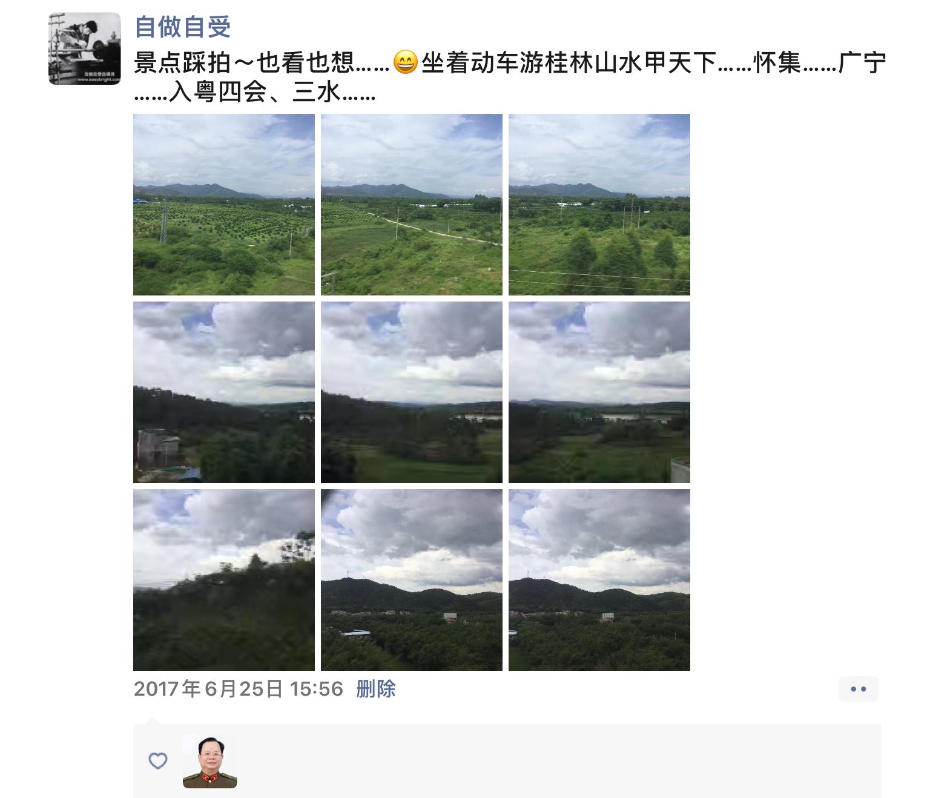Click the post timestamp 2017年6月25日 15:56
The width and height of the screenshot is (930, 798).
(239, 689)
